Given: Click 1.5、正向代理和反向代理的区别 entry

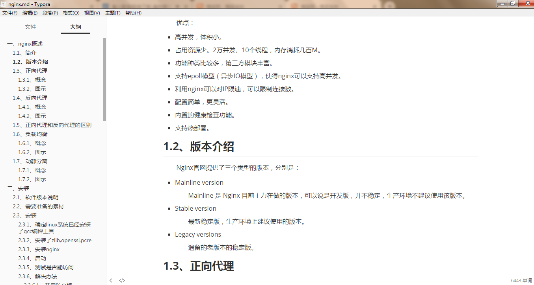Looking at the screenshot, I should [52, 125].
